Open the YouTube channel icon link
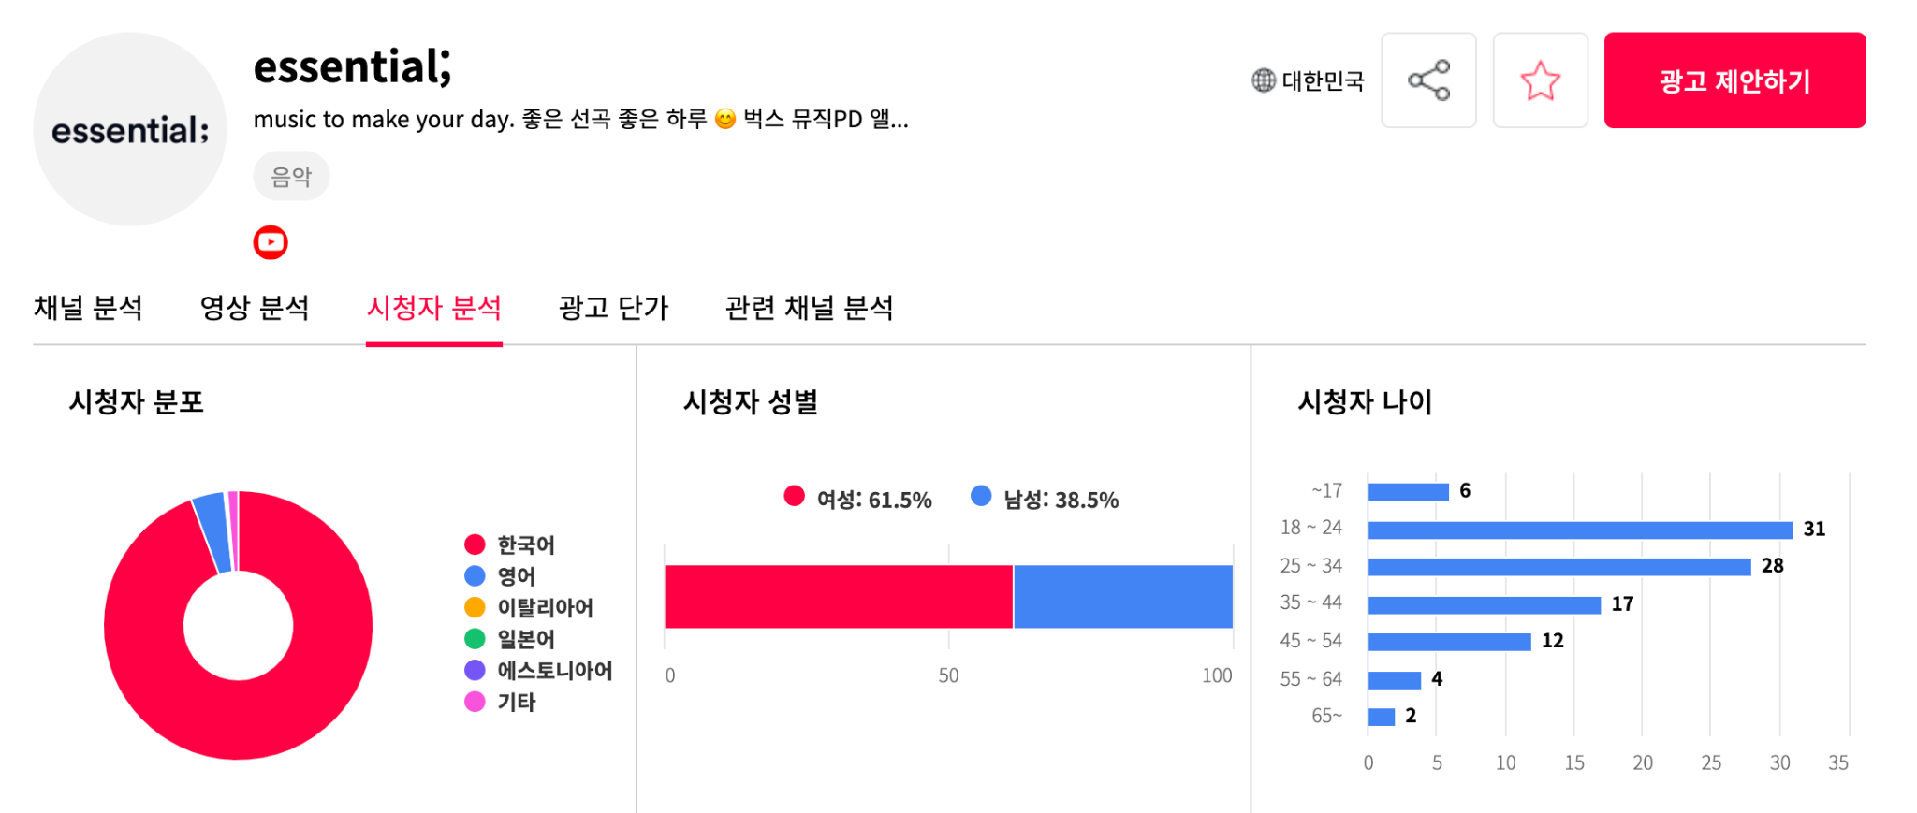 pos(271,242)
